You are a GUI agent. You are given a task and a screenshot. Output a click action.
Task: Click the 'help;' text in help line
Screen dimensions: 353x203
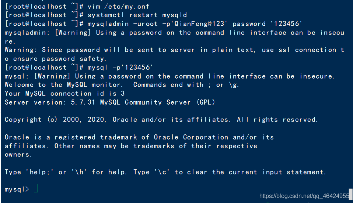[40, 172]
